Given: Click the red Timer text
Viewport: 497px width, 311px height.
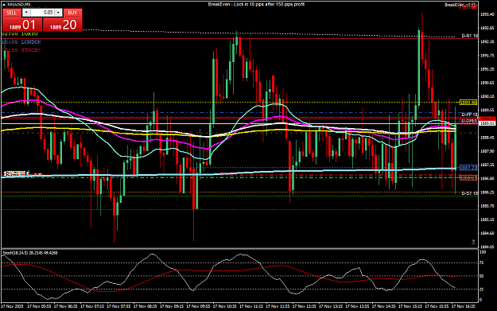Looking at the screenshot, I should point(468,6).
